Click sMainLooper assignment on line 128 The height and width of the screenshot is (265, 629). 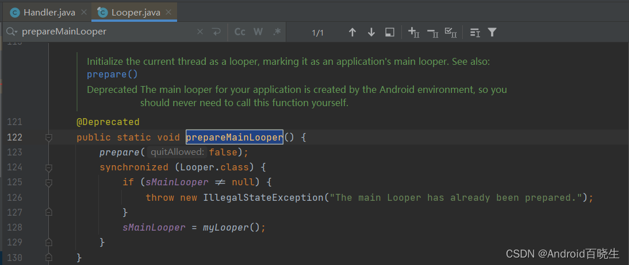(x=154, y=227)
